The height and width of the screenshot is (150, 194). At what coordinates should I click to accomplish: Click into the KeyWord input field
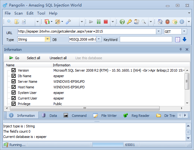tap(146, 39)
